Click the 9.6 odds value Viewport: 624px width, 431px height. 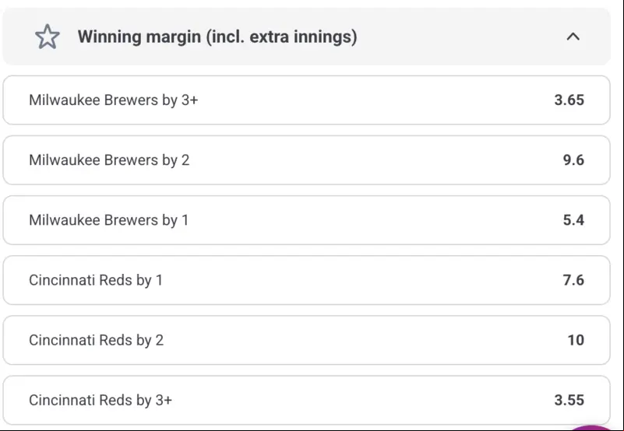click(x=573, y=160)
